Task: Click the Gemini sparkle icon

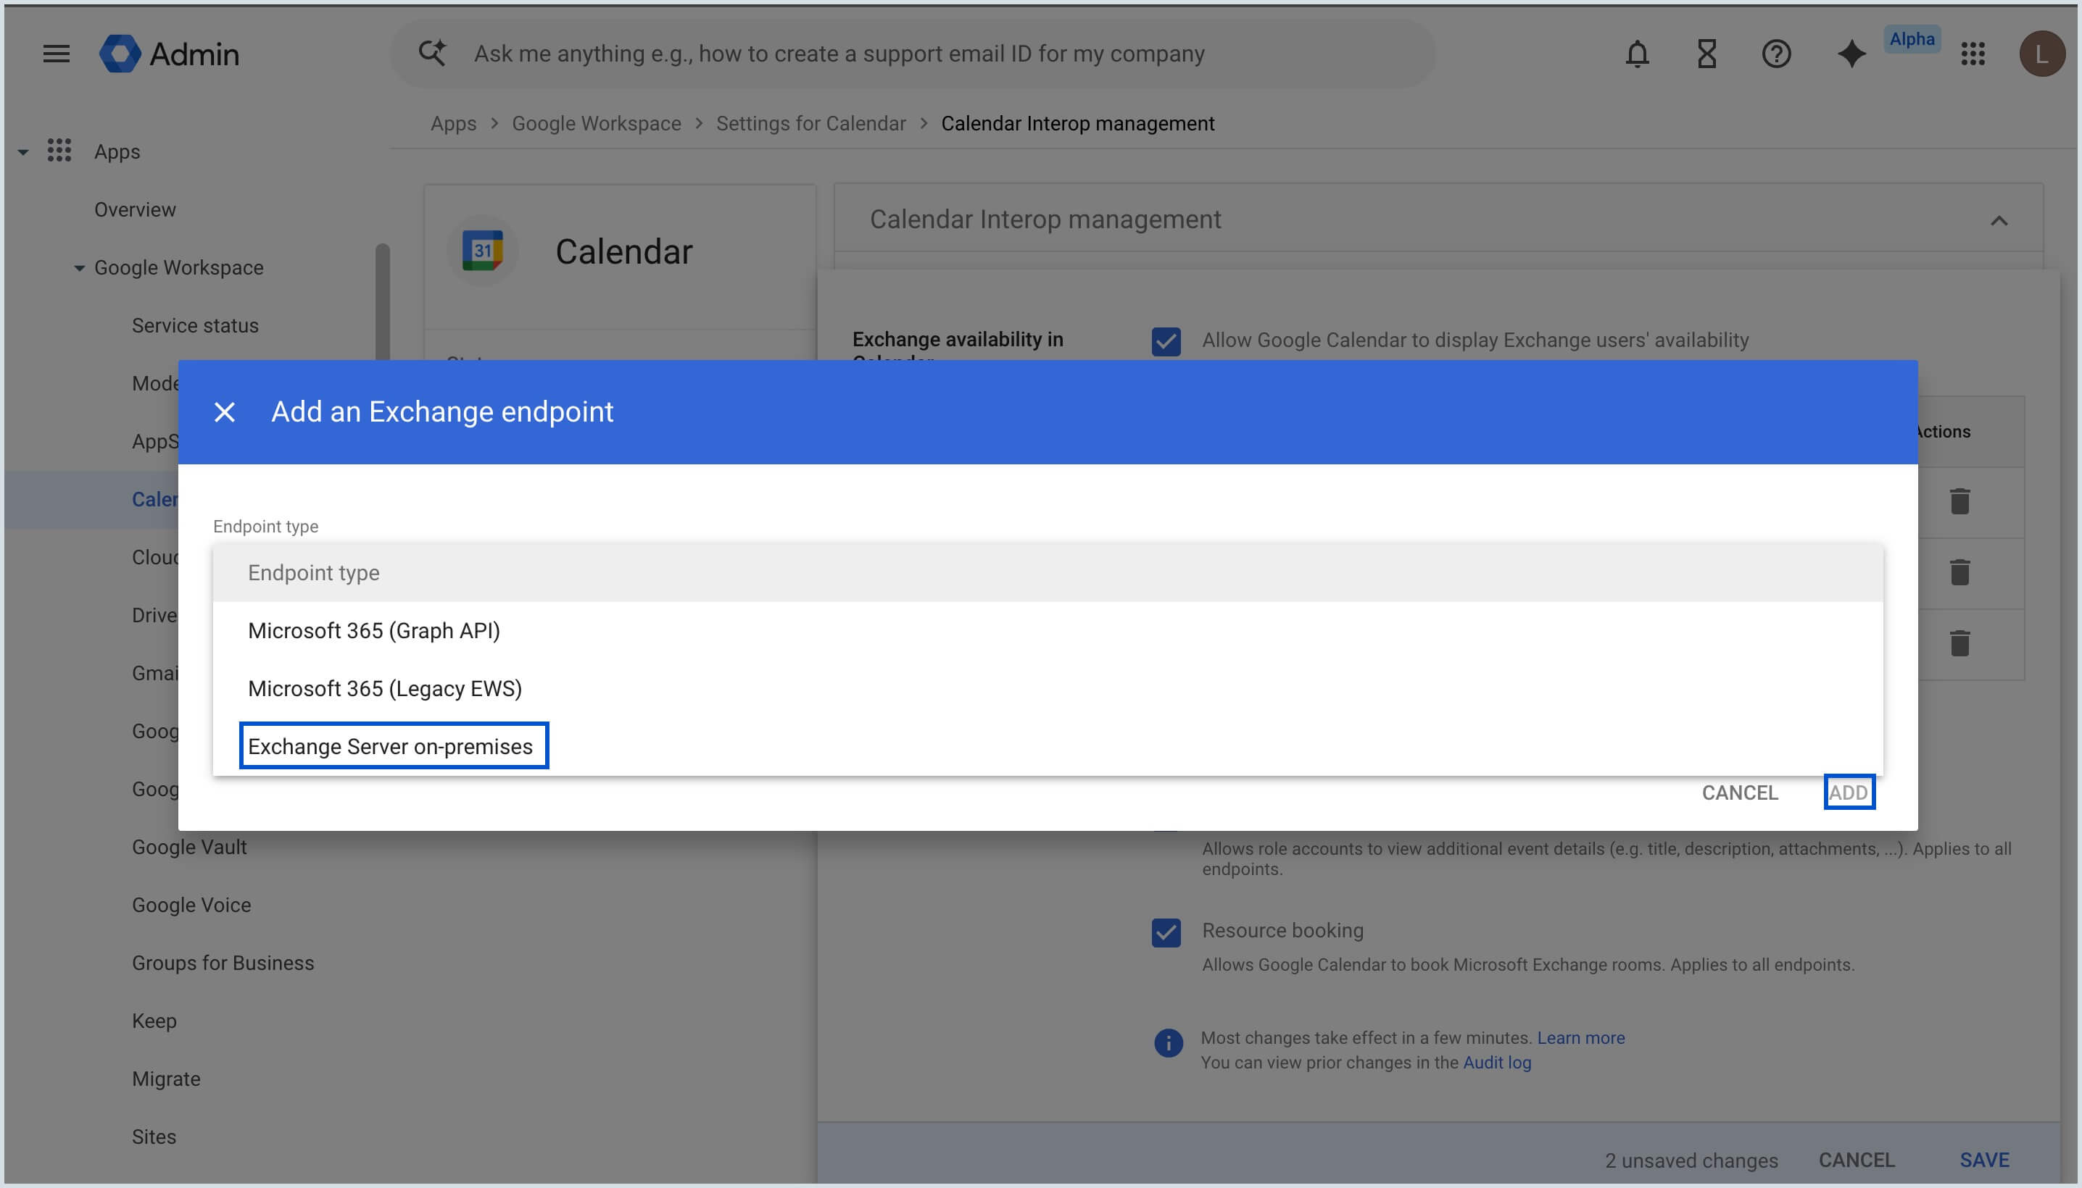Action: (x=1851, y=54)
